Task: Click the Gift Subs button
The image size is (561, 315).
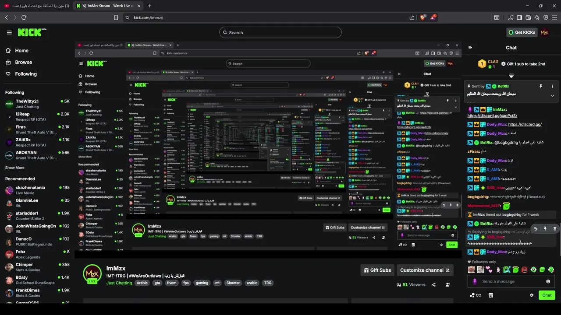Action: [x=377, y=270]
